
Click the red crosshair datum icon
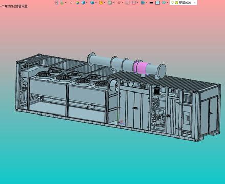(x=119, y=3)
